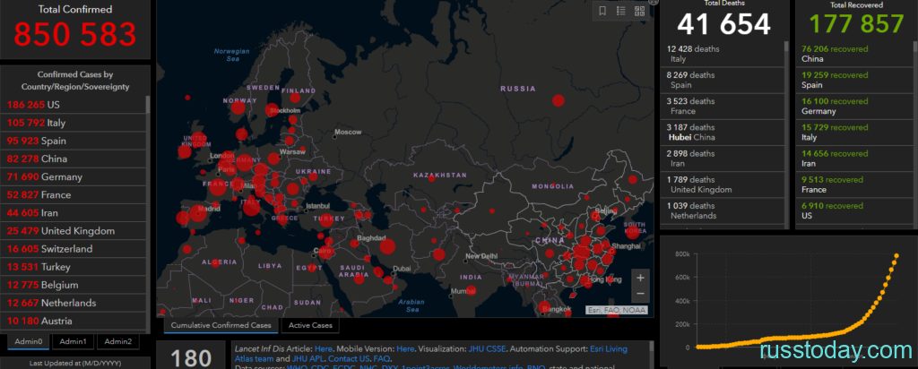Viewport: 918px width, 369px height.
Task: Open the Mobile Version 'Here' link
Action: (404, 348)
